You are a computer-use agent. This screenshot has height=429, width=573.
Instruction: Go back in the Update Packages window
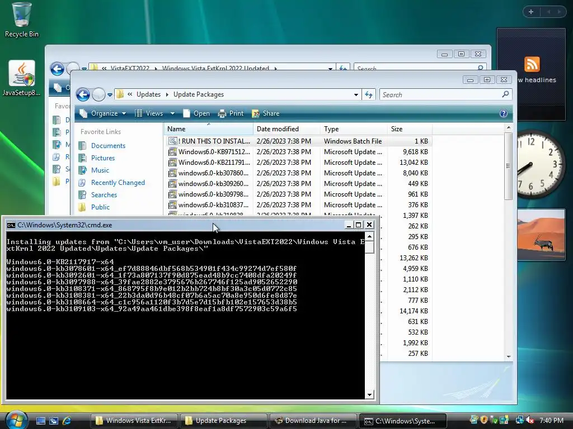coord(83,94)
